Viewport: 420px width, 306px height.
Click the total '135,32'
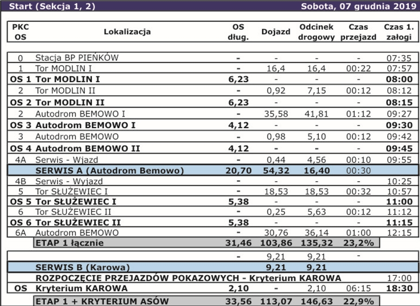[x=317, y=243]
